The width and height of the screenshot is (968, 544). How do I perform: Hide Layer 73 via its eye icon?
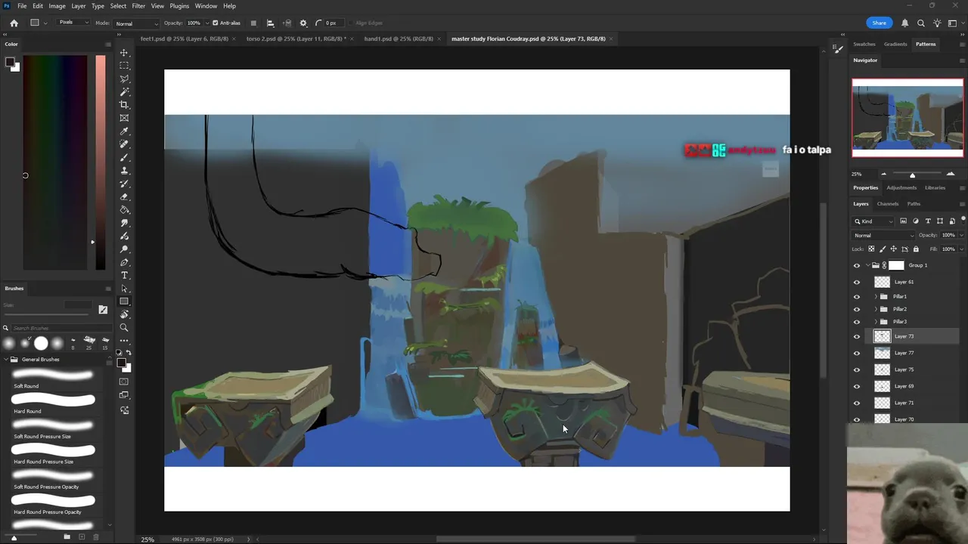(857, 336)
